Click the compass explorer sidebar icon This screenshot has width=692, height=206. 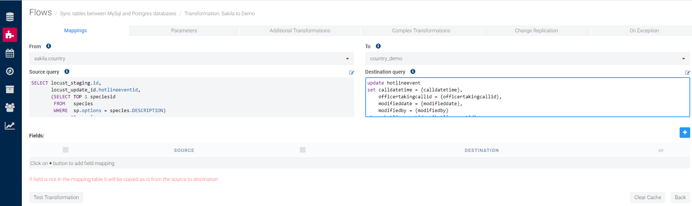coord(10,71)
